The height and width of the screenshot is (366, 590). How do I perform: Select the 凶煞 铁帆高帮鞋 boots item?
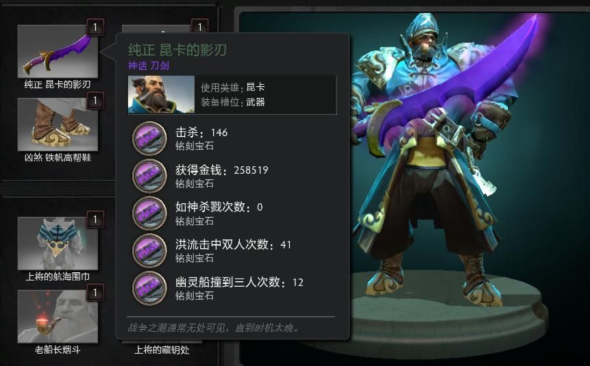pos(58,125)
